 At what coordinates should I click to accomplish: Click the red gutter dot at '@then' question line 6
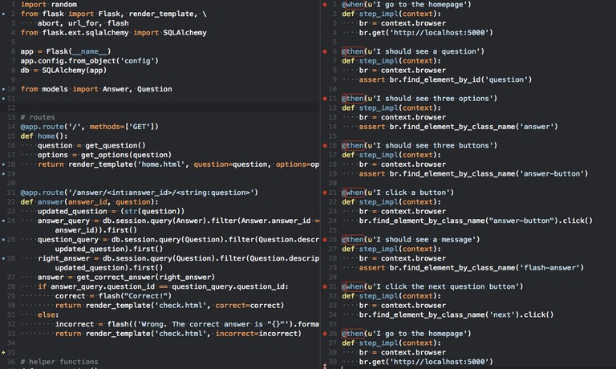325,51
